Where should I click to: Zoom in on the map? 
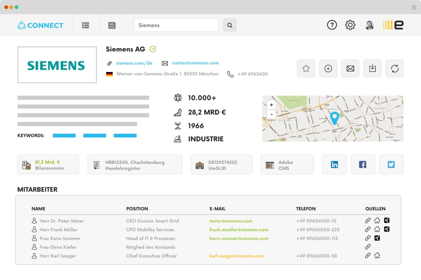tap(272, 105)
